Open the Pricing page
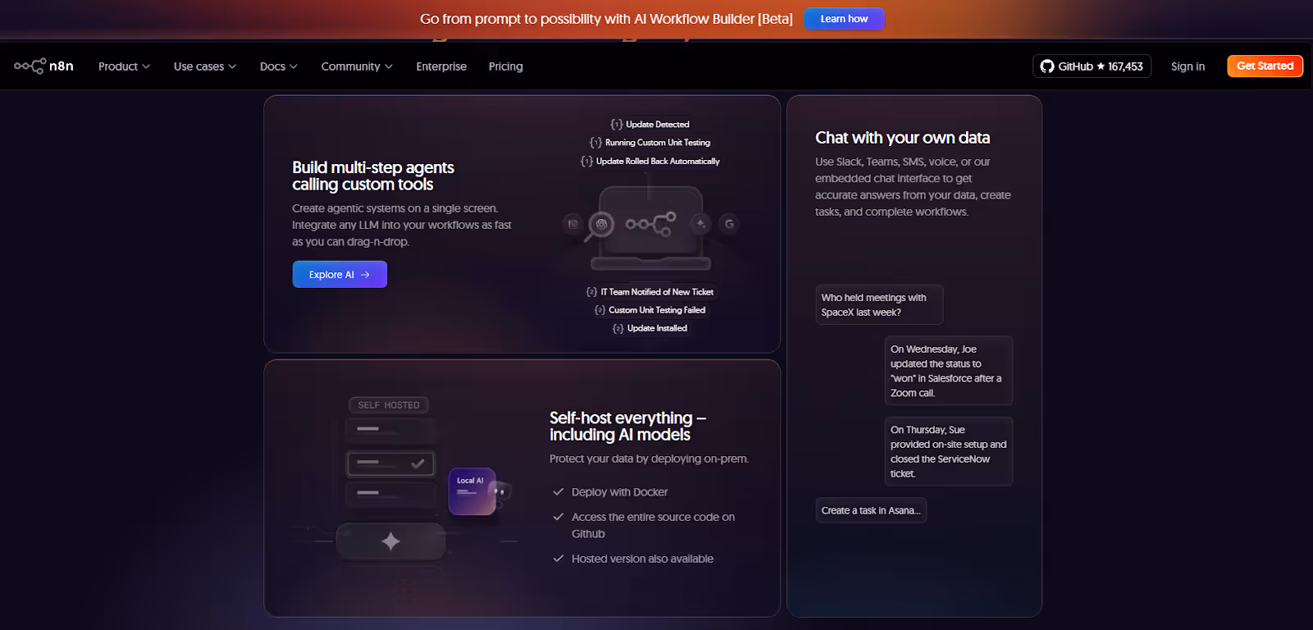The image size is (1313, 630). point(506,66)
